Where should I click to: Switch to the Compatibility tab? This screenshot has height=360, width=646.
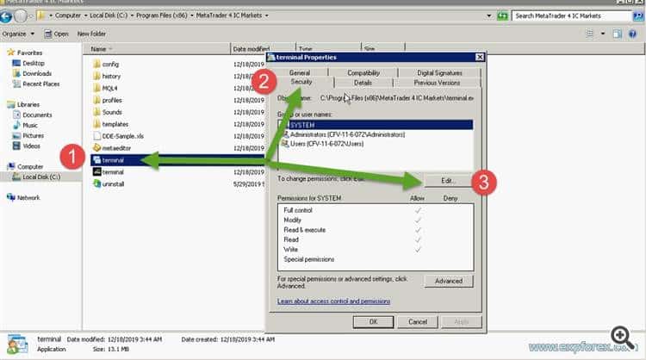pyautogui.click(x=363, y=72)
